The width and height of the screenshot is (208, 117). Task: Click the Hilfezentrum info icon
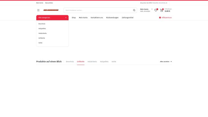pyautogui.click(x=160, y=18)
